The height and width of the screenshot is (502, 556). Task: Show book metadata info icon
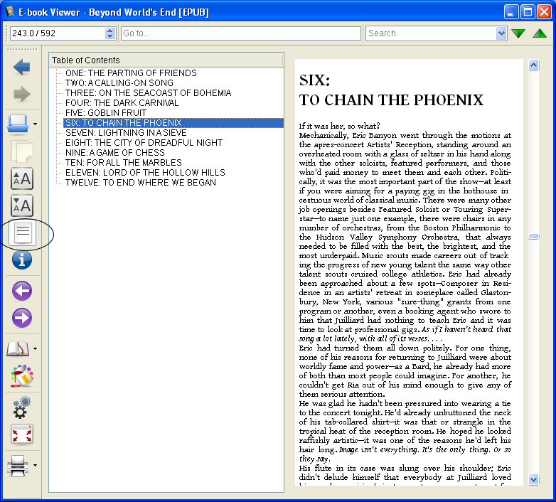pyautogui.click(x=22, y=260)
